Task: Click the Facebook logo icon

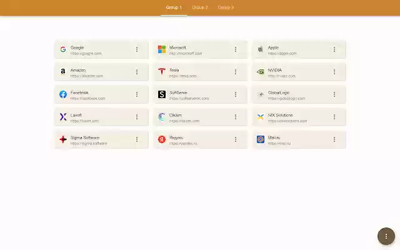Action: click(x=63, y=94)
